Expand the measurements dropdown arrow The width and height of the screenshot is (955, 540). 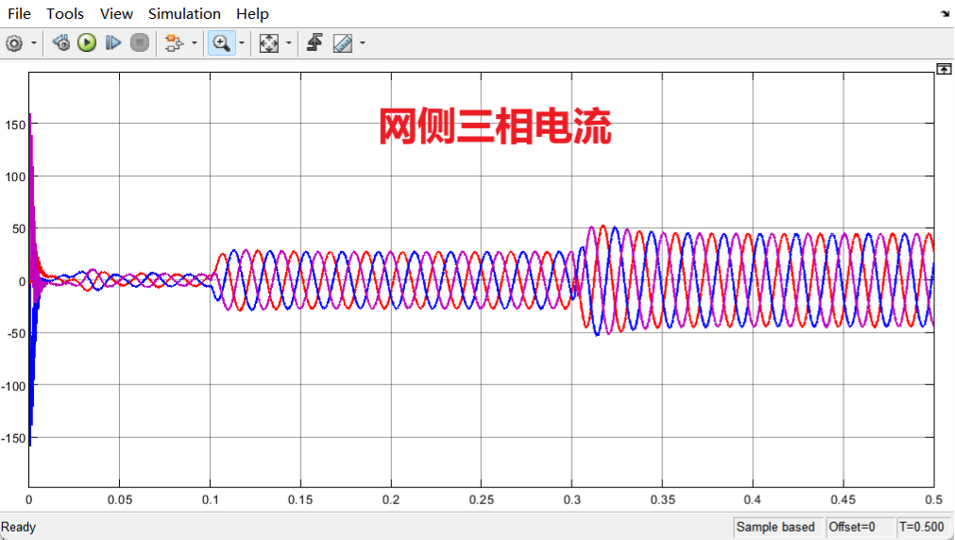point(363,42)
